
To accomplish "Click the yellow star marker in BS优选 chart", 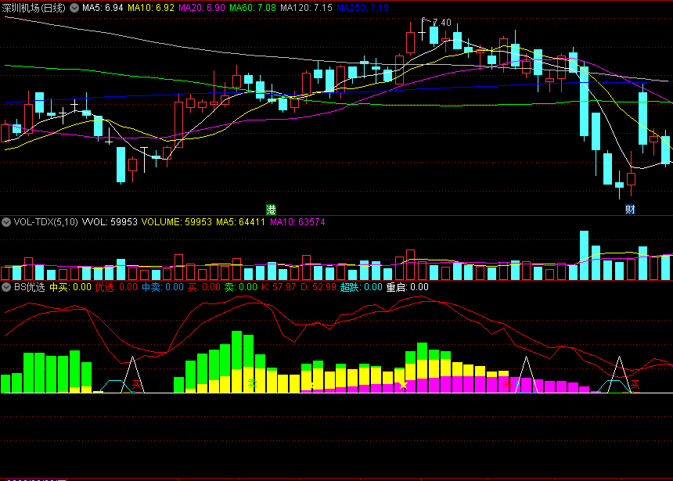I will [403, 385].
